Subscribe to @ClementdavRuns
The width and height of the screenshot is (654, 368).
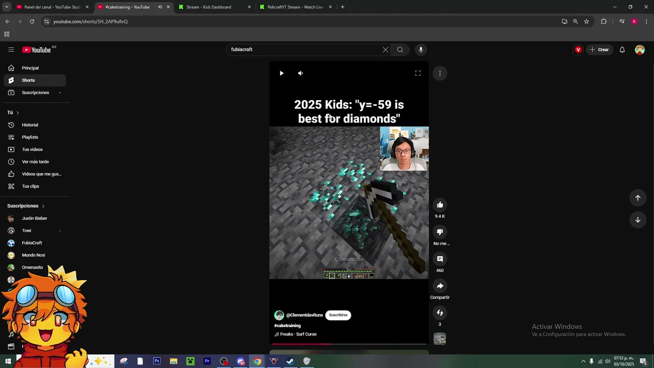tap(338, 315)
